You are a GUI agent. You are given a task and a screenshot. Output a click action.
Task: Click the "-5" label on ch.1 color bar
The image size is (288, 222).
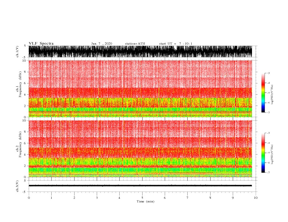click(x=268, y=93)
